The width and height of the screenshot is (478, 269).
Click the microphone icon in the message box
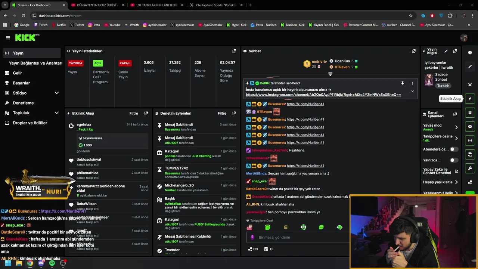point(252,237)
